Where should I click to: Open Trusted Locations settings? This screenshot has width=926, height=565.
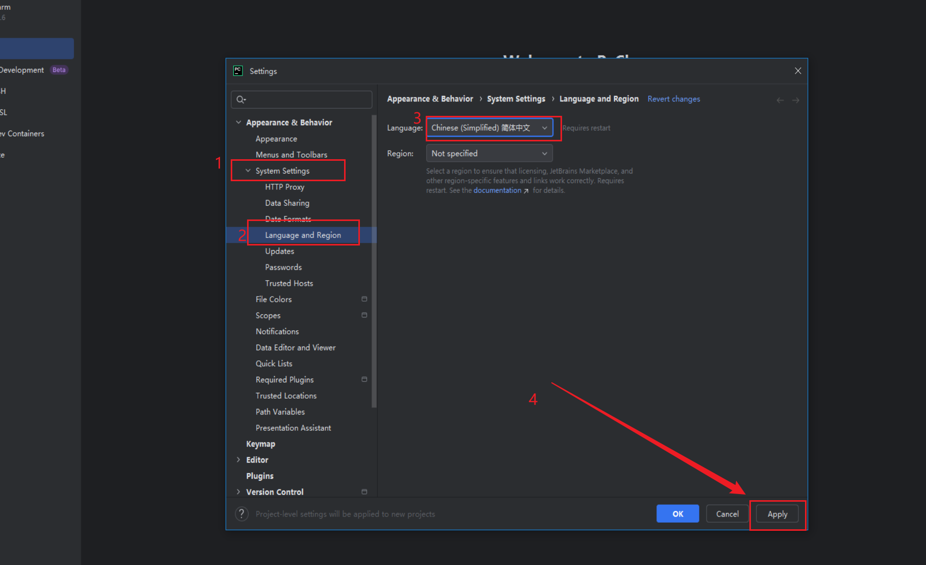pos(286,396)
